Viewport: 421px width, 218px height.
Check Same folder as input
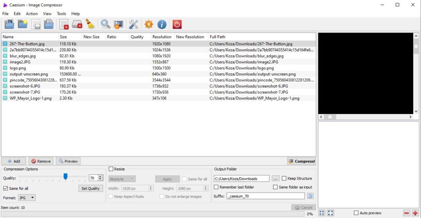275,187
